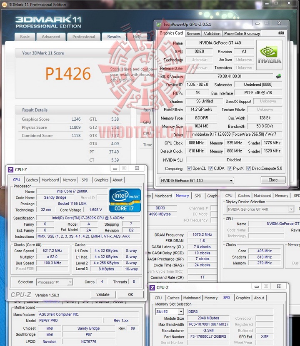This screenshot has width=300, height=346.
Task: Click the Multiplier value x 52.0
Action: 52,257
